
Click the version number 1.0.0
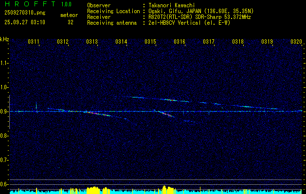(66, 4)
